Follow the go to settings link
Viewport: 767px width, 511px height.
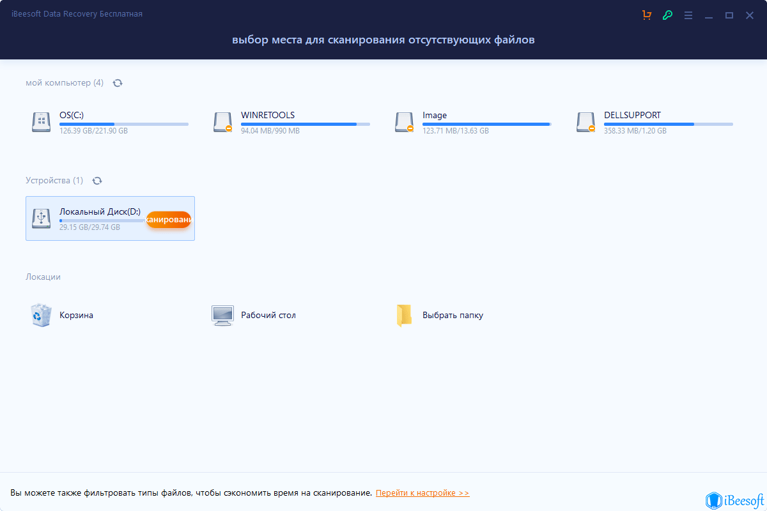pyautogui.click(x=422, y=493)
